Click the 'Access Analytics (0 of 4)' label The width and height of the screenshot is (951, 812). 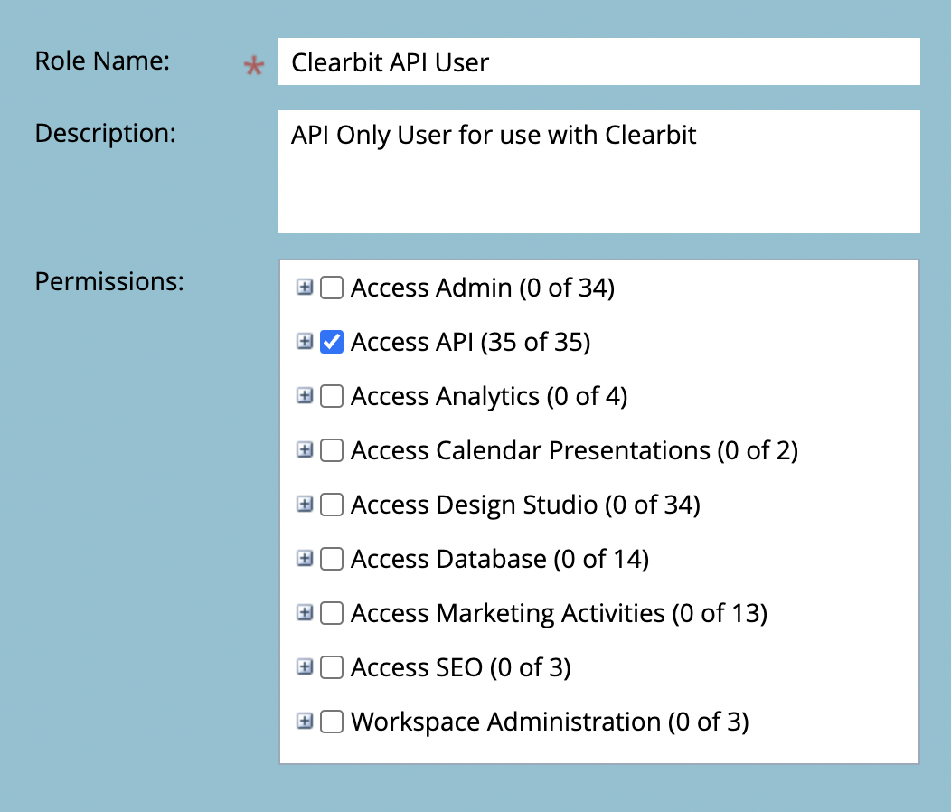point(489,396)
